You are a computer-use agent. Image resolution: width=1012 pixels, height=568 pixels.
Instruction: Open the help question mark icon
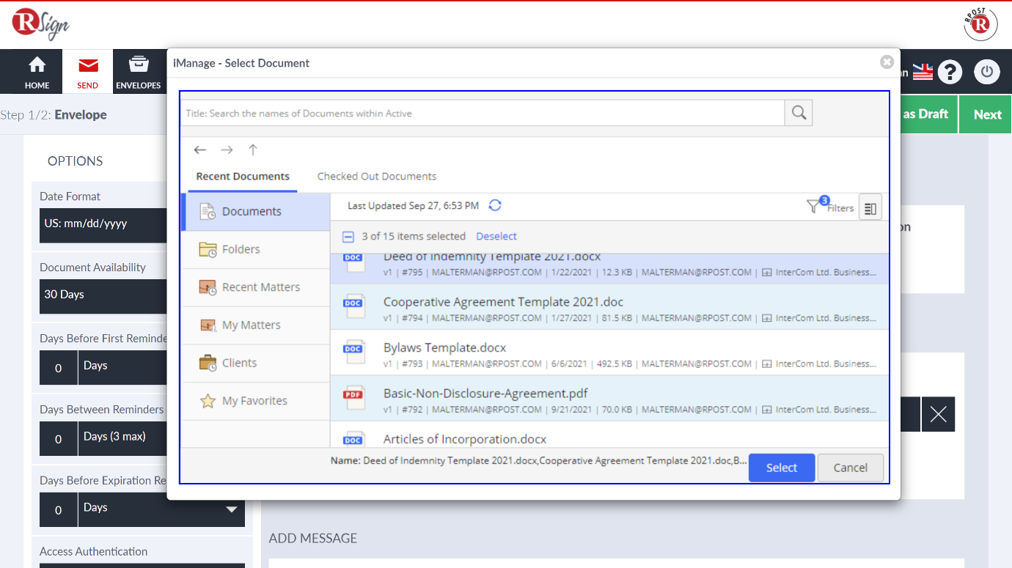(950, 72)
